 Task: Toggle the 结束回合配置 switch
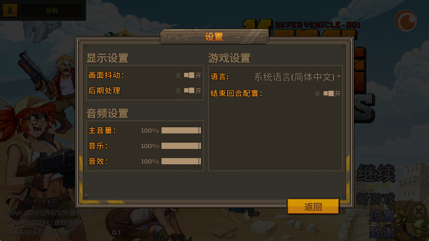point(329,94)
